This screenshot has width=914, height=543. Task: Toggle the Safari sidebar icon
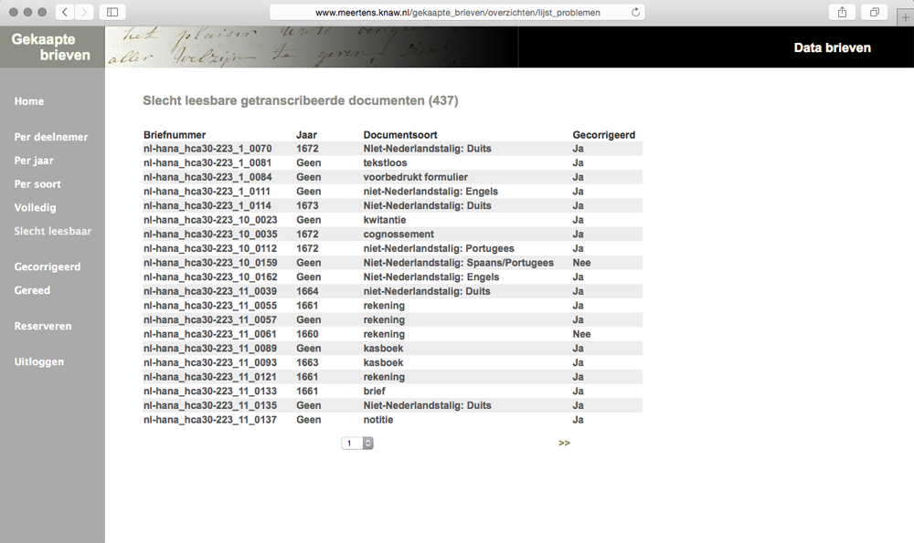click(112, 12)
